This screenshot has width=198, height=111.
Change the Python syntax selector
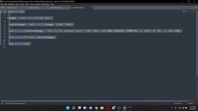click(x=191, y=103)
